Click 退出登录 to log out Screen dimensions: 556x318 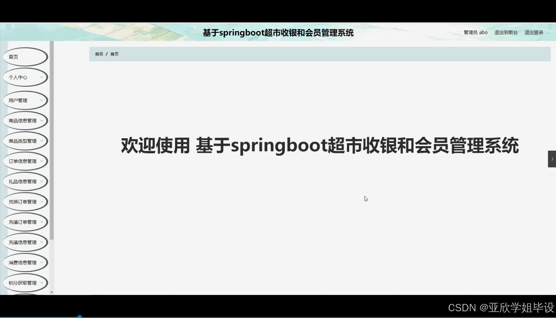[533, 32]
